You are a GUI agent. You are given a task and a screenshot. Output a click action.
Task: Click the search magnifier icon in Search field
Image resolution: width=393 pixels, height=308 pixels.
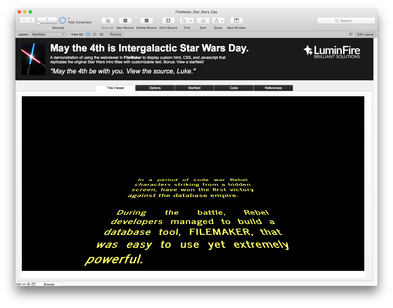(337, 21)
